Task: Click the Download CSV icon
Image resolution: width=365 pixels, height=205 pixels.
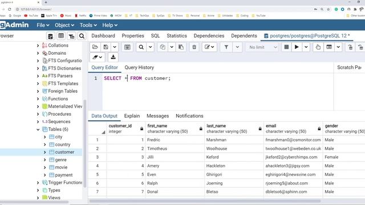Action: coord(113,57)
